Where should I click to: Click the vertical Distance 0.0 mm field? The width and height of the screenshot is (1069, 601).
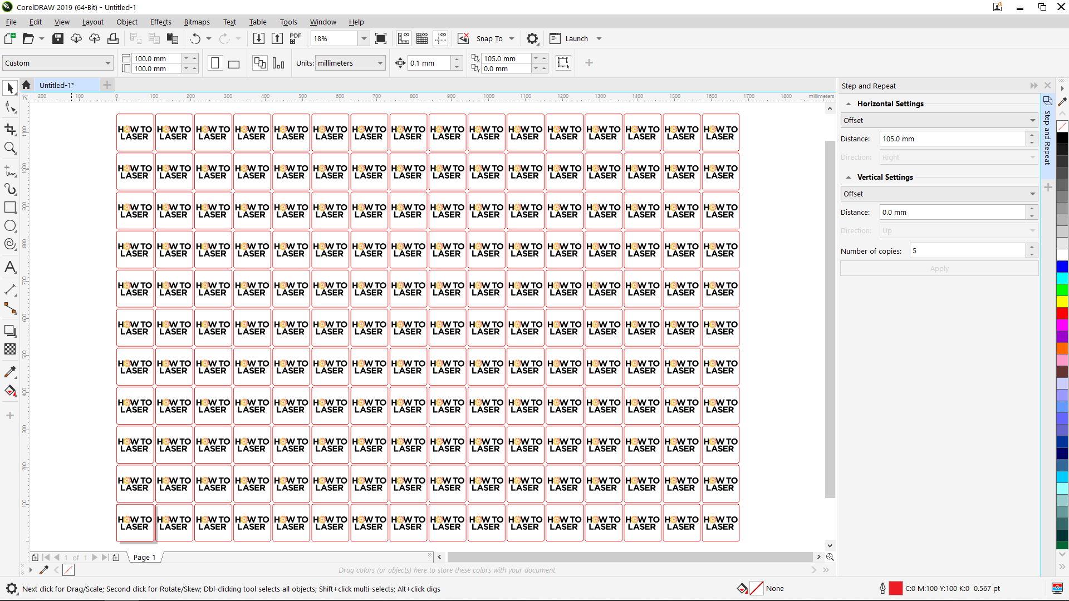tap(953, 212)
